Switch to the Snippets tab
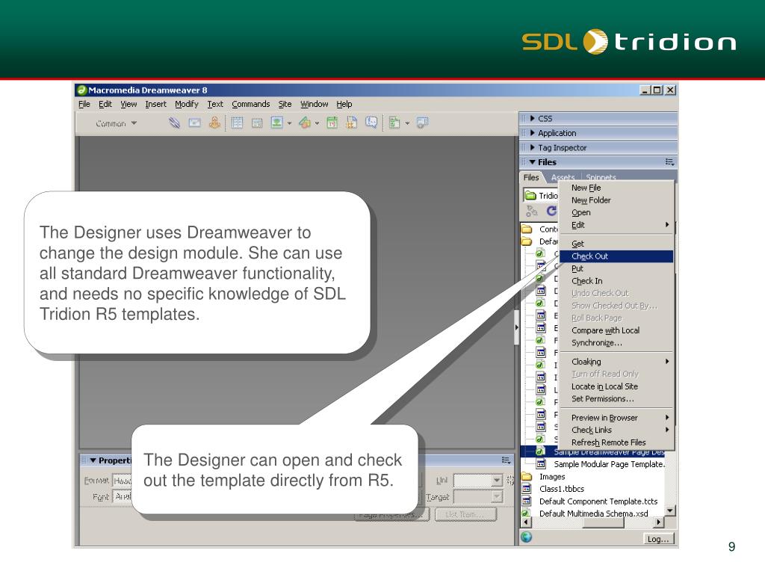This screenshot has height=574, width=765. click(x=601, y=177)
